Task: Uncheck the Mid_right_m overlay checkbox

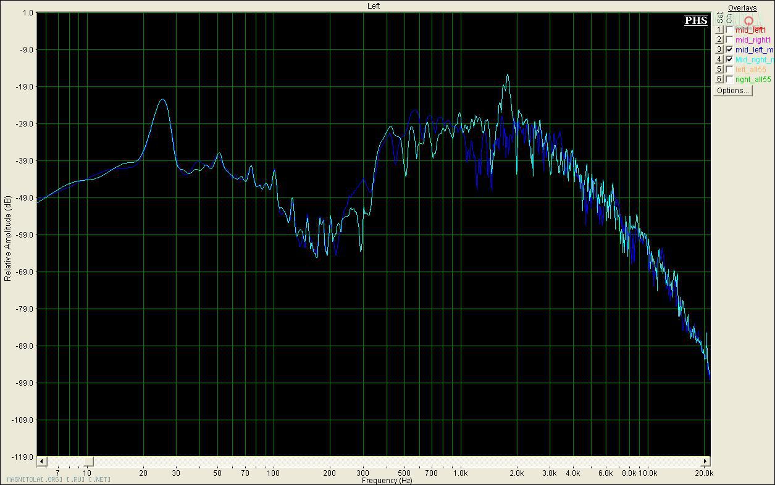Action: (730, 59)
